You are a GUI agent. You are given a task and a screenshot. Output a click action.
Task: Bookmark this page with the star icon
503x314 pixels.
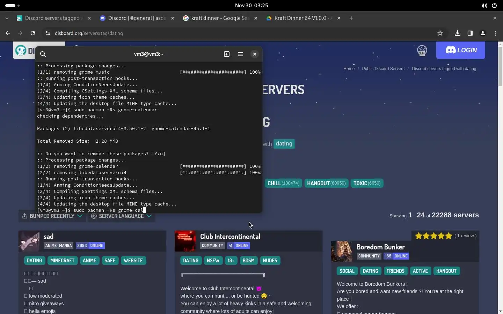[x=440, y=33]
